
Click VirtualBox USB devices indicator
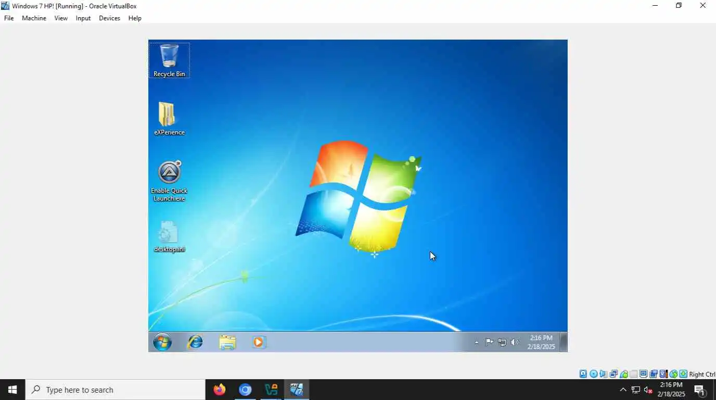click(x=624, y=374)
